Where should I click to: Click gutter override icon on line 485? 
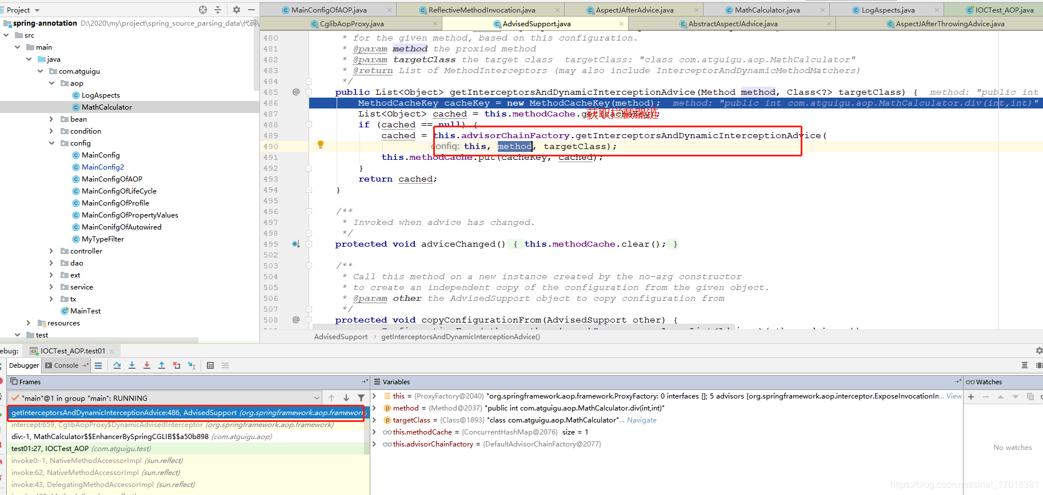tap(296, 92)
